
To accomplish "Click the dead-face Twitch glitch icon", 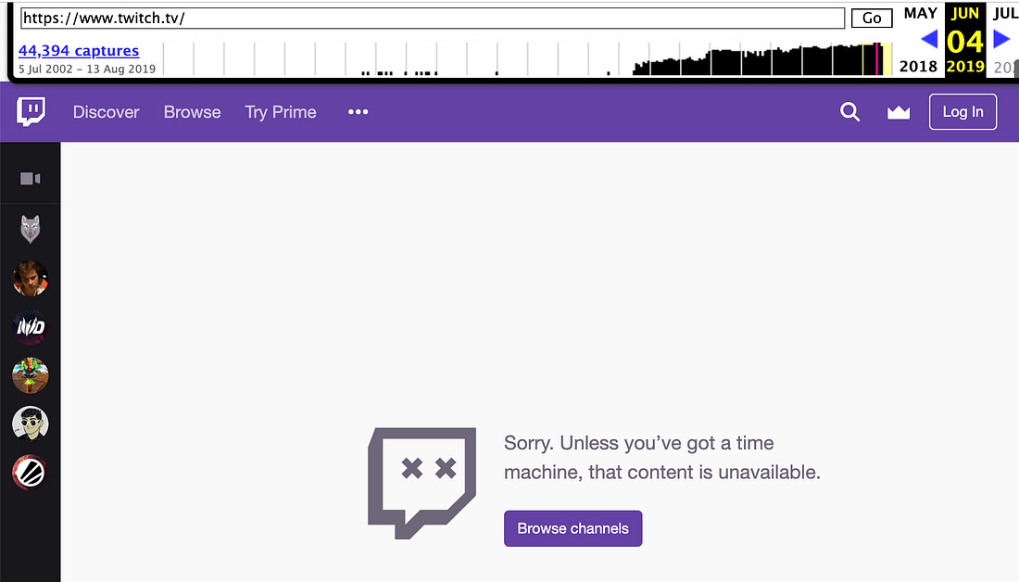I will coord(421,483).
